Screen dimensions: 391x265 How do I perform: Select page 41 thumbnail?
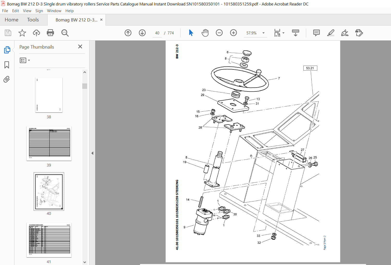49,240
